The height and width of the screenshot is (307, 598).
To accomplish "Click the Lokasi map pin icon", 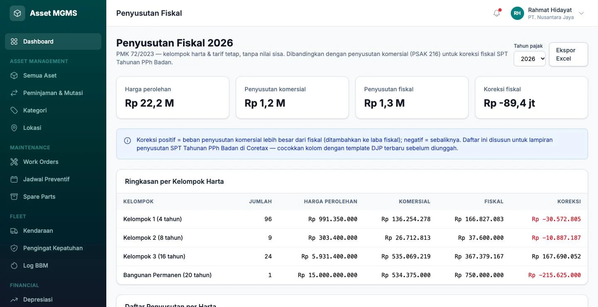I will [14, 128].
